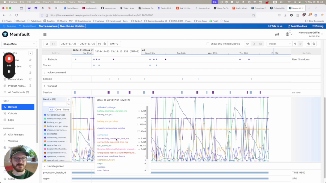Select the horizontal pan mode tool

tap(53, 44)
